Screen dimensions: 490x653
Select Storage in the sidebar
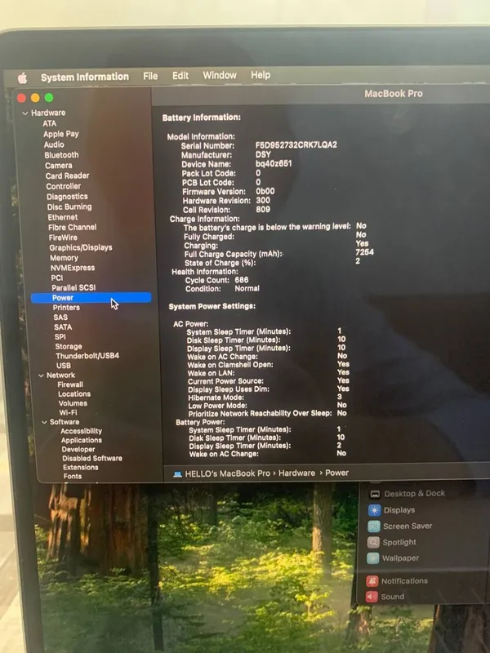tap(69, 346)
